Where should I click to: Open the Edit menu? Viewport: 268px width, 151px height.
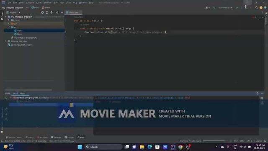coord(15,3)
